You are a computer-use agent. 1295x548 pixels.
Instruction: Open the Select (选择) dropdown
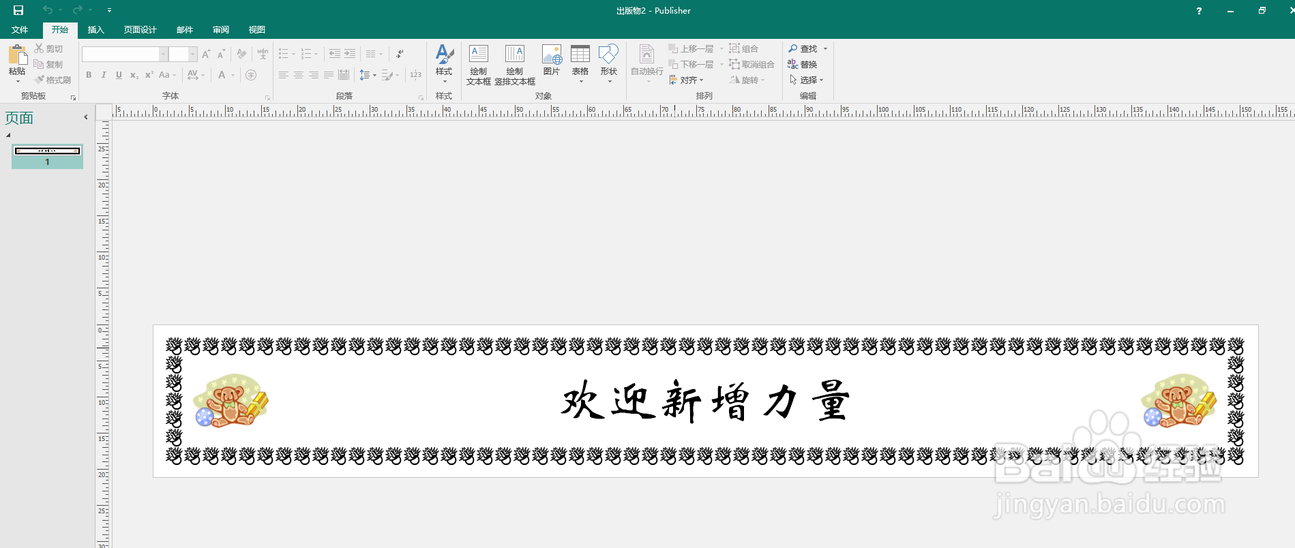click(x=806, y=80)
